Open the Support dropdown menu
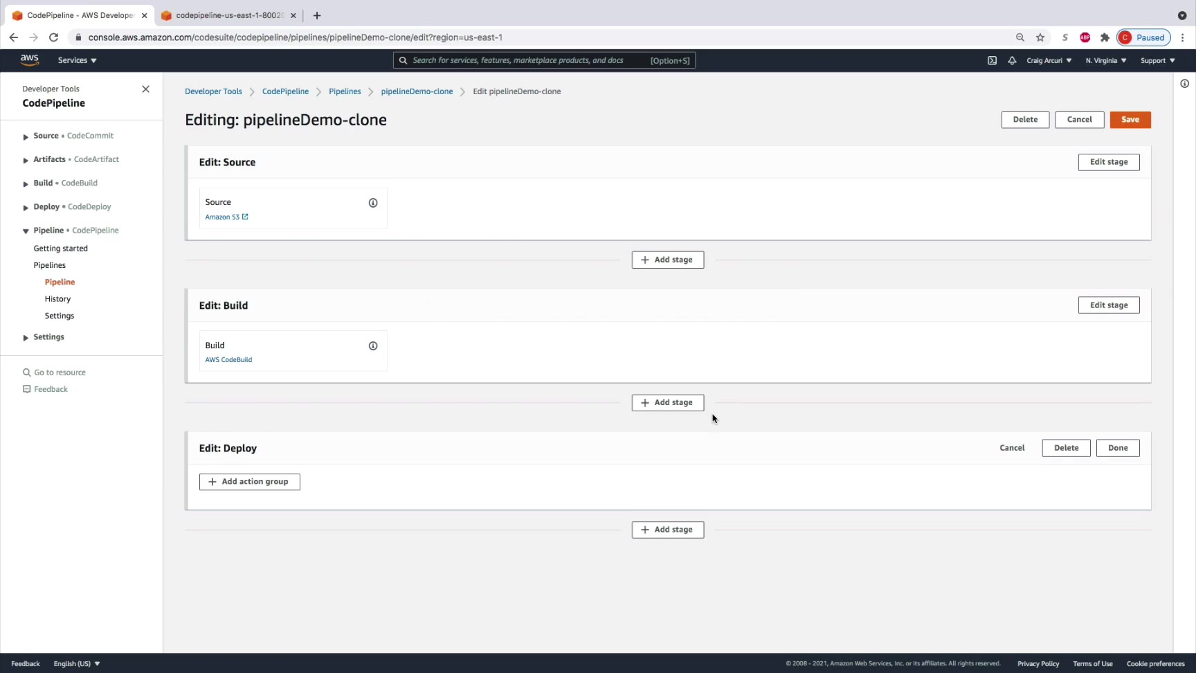This screenshot has width=1196, height=673. point(1158,60)
